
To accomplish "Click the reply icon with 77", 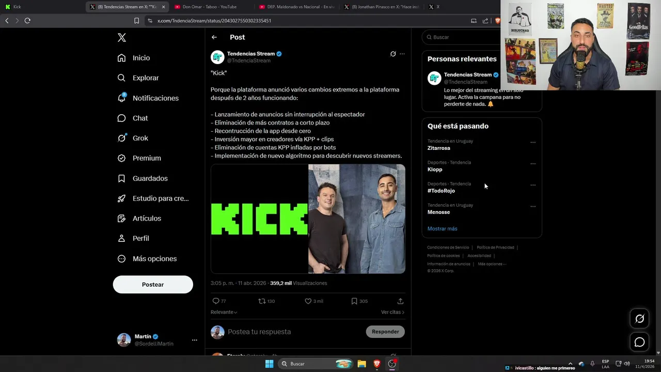I will (219, 301).
